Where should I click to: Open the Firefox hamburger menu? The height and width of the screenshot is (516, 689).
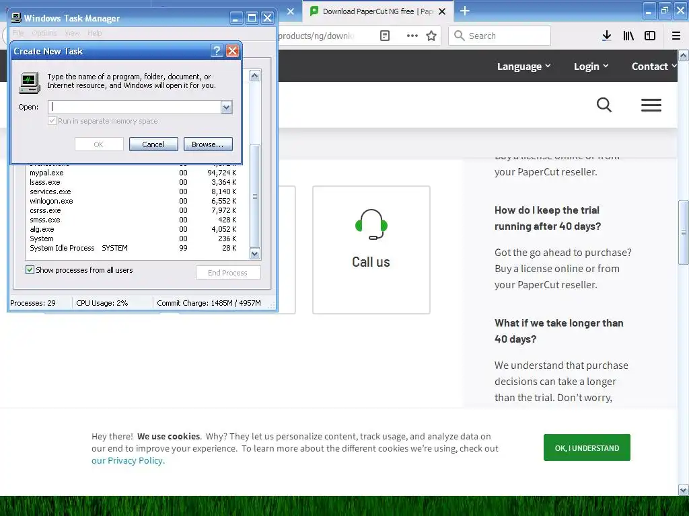click(676, 36)
